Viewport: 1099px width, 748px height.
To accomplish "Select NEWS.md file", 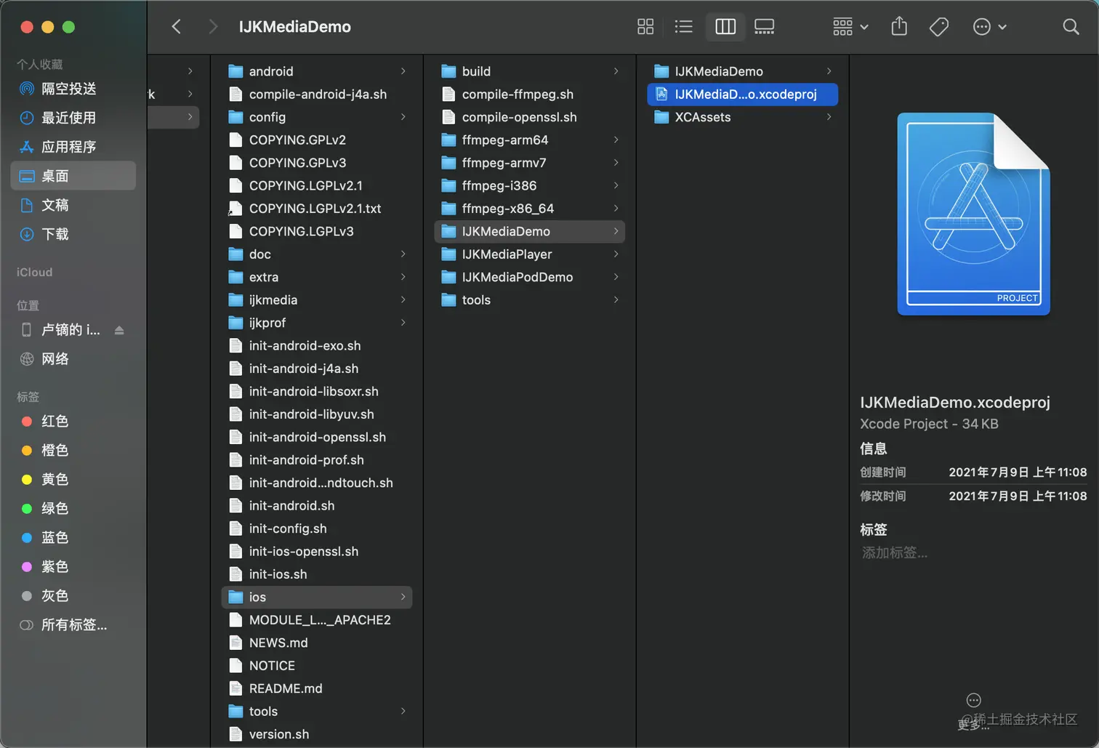I will tap(317, 643).
